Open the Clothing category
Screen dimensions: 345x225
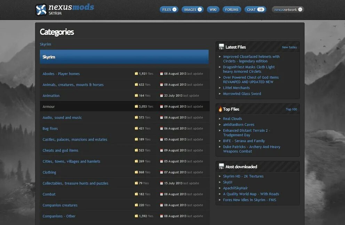(x=49, y=172)
